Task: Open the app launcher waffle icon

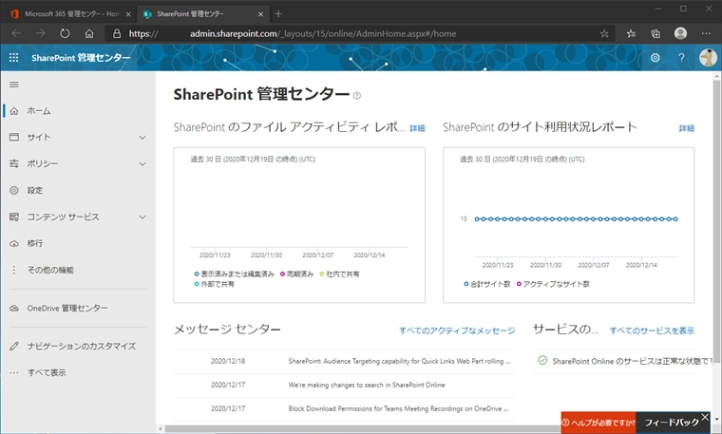Action: [14, 58]
